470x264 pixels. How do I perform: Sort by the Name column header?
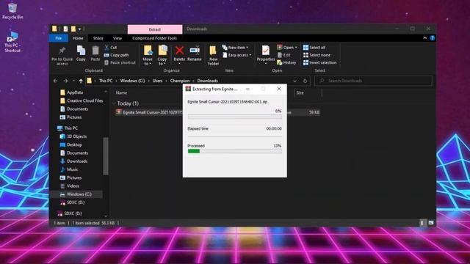click(121, 93)
